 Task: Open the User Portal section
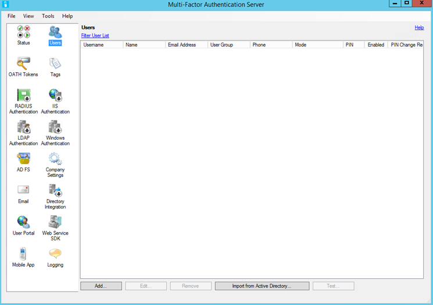23,226
